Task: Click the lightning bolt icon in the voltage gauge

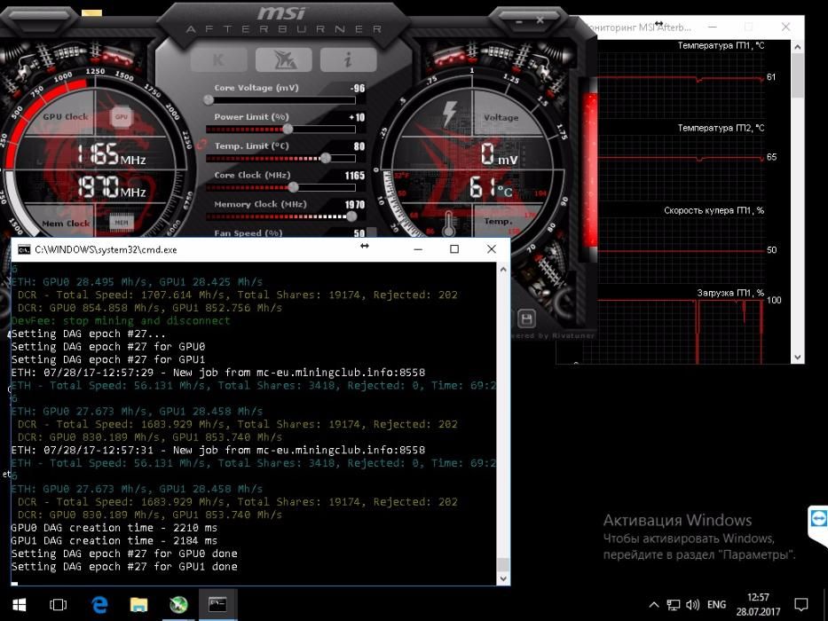Action: (449, 113)
